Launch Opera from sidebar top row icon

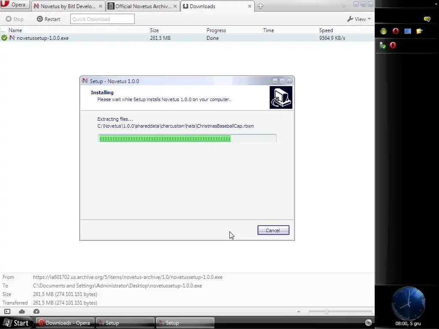point(395,31)
